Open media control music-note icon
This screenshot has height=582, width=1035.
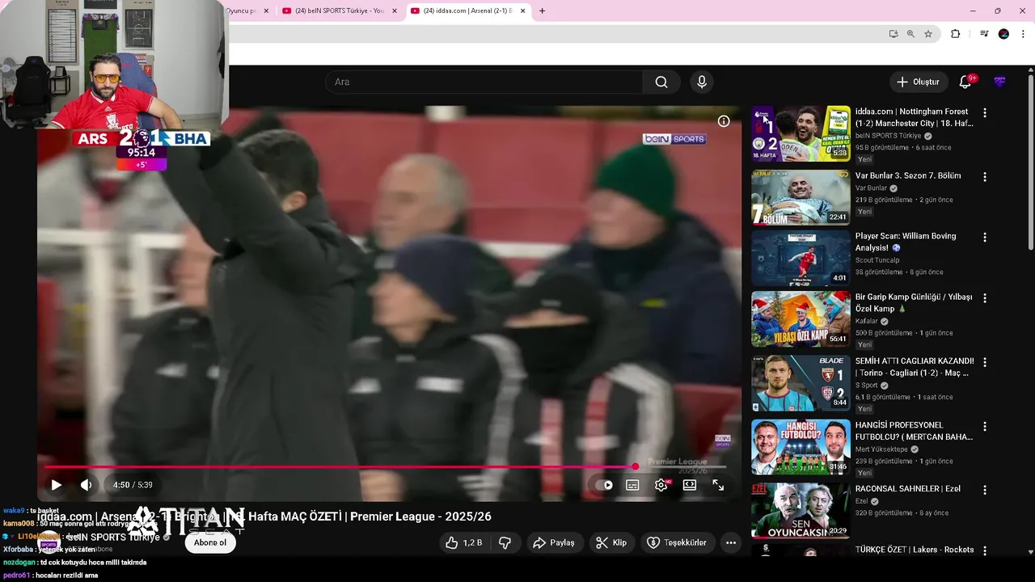(984, 34)
